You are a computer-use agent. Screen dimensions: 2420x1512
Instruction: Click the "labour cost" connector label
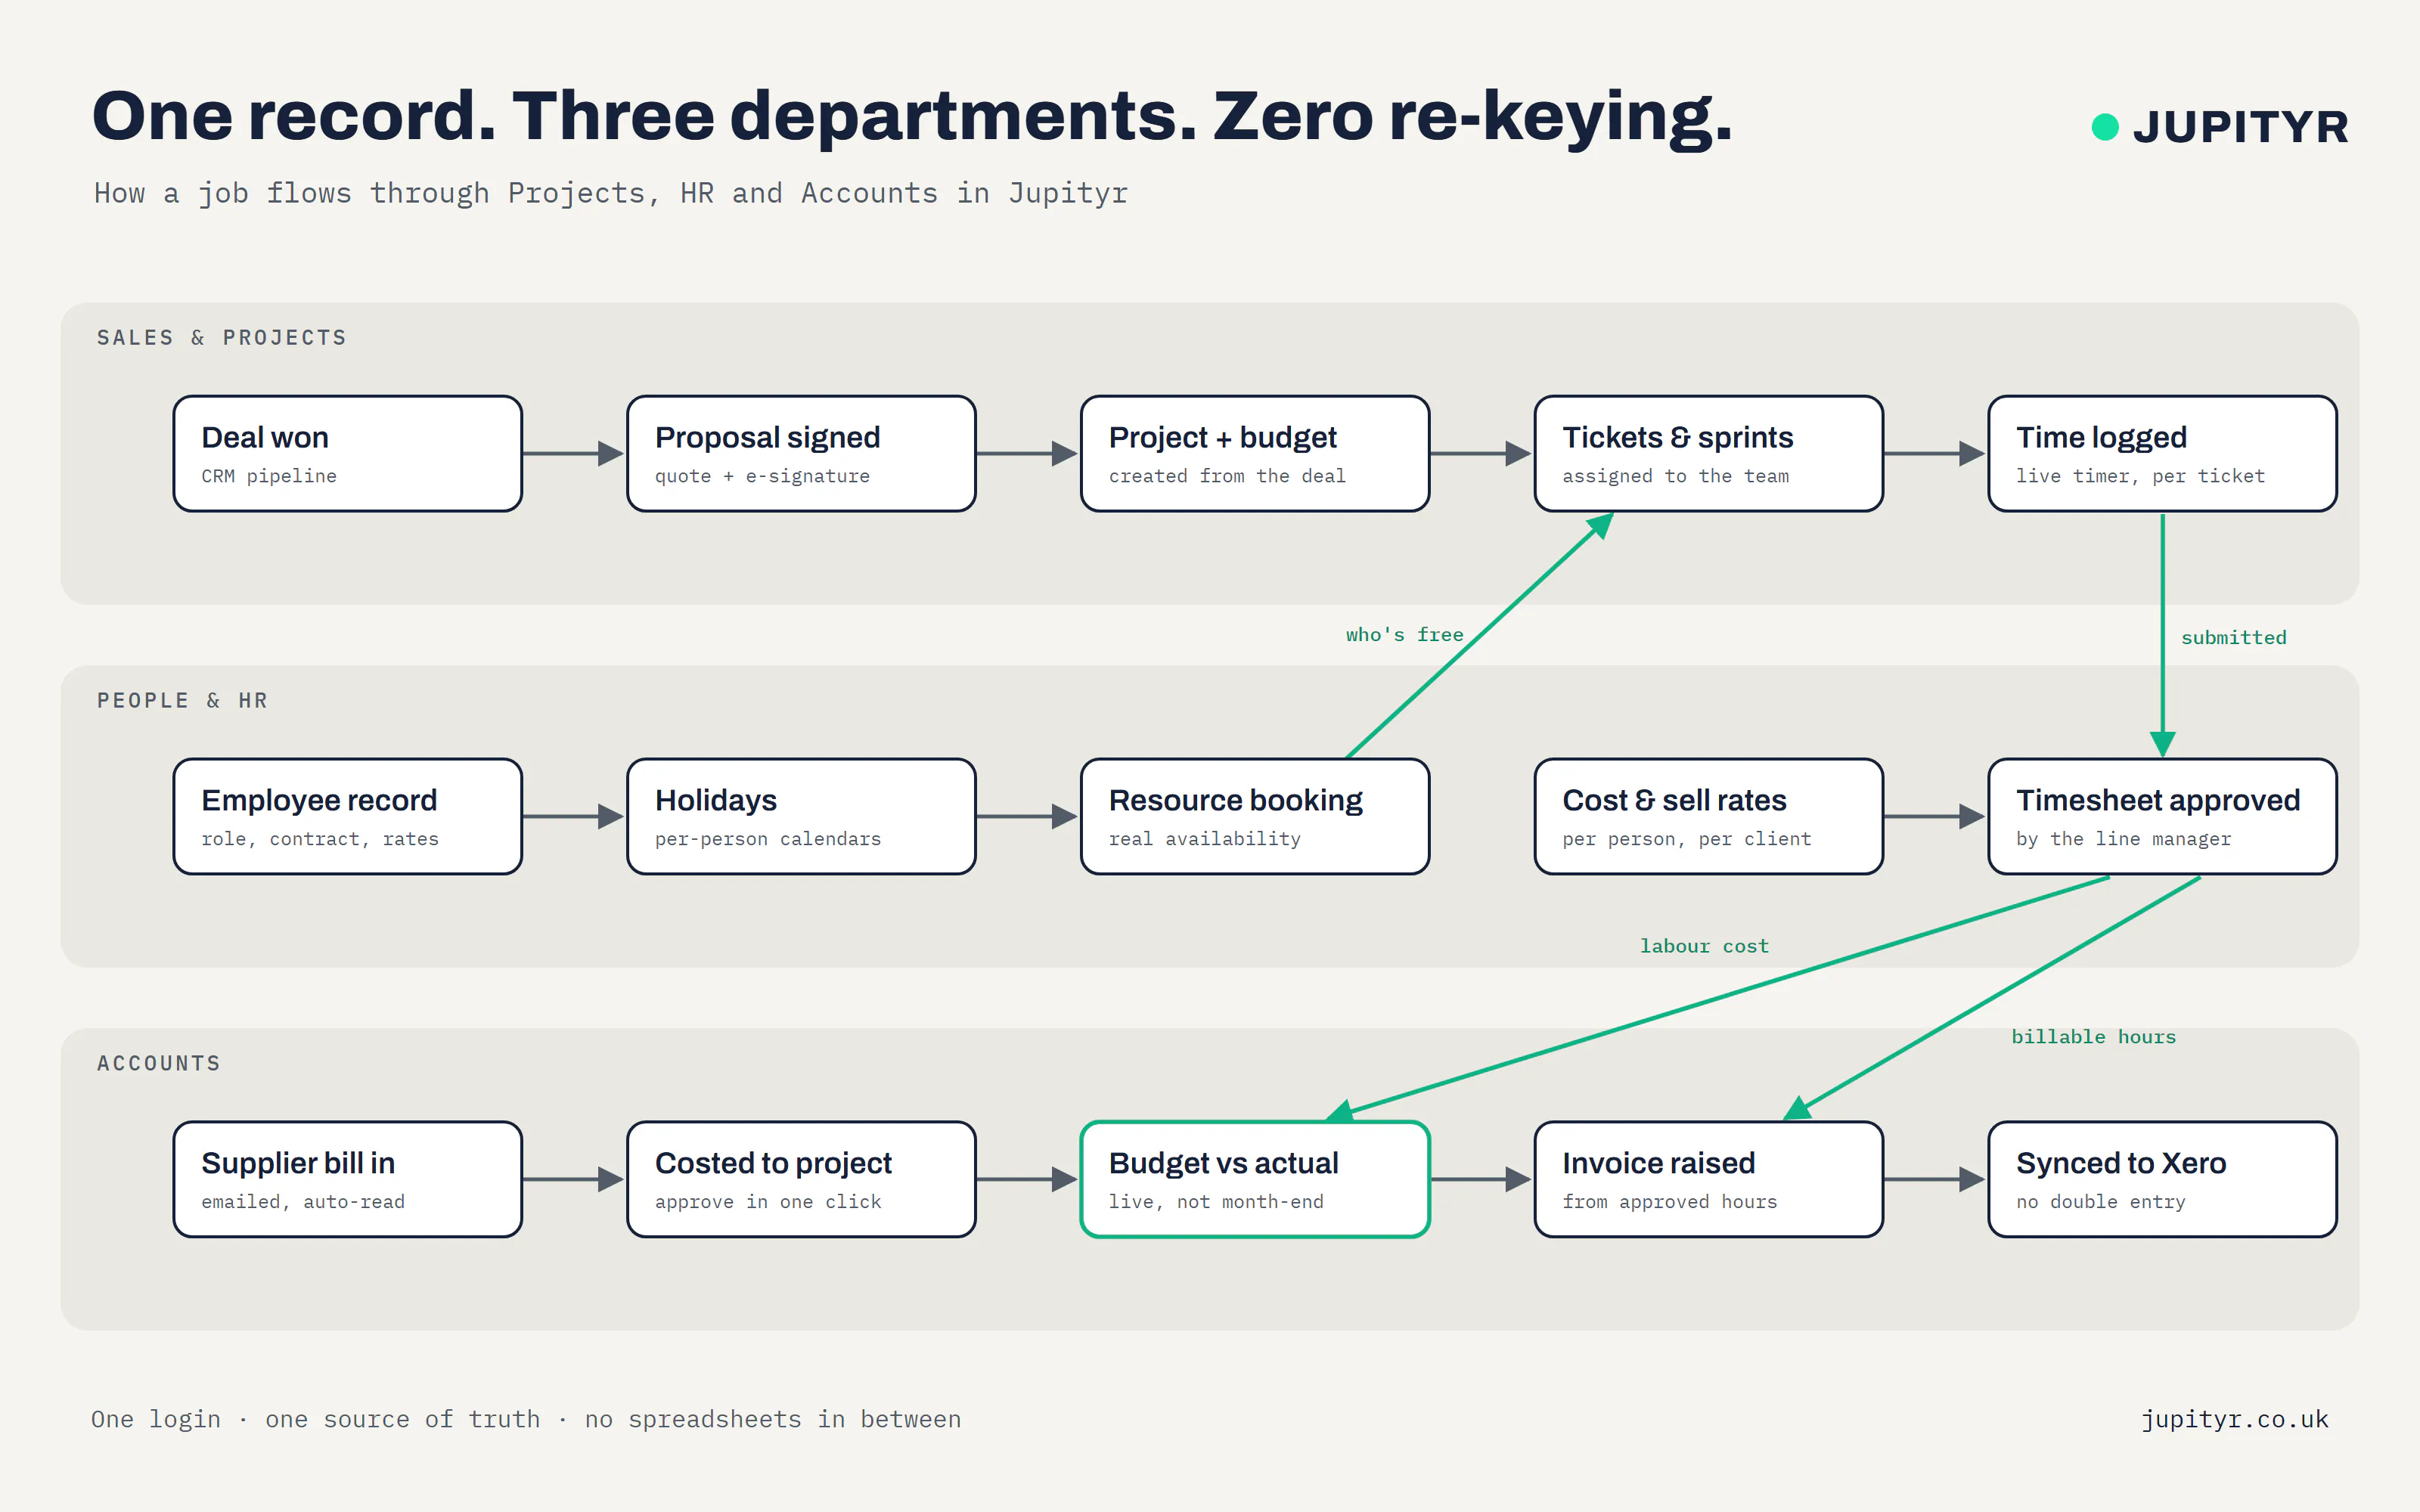tap(1704, 946)
